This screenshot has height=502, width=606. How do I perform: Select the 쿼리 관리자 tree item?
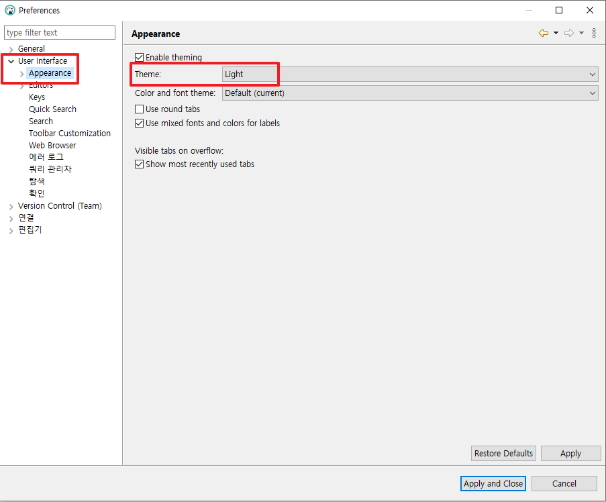point(50,169)
